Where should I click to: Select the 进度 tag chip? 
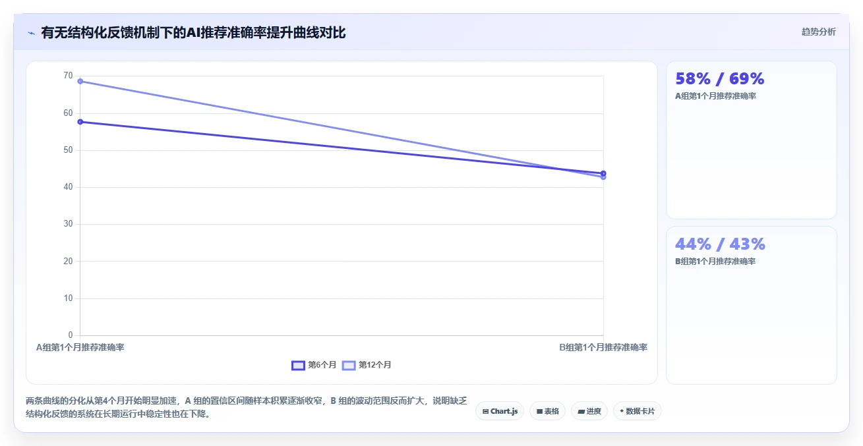[x=589, y=411]
